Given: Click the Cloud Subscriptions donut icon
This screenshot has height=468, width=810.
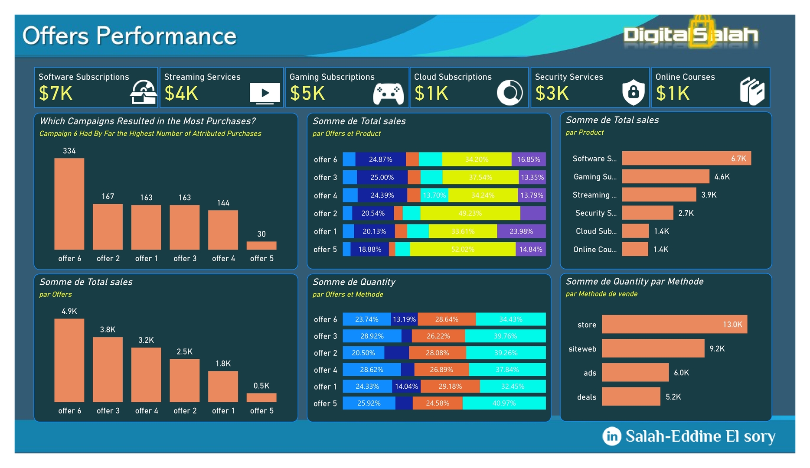Looking at the screenshot, I should click(x=510, y=92).
